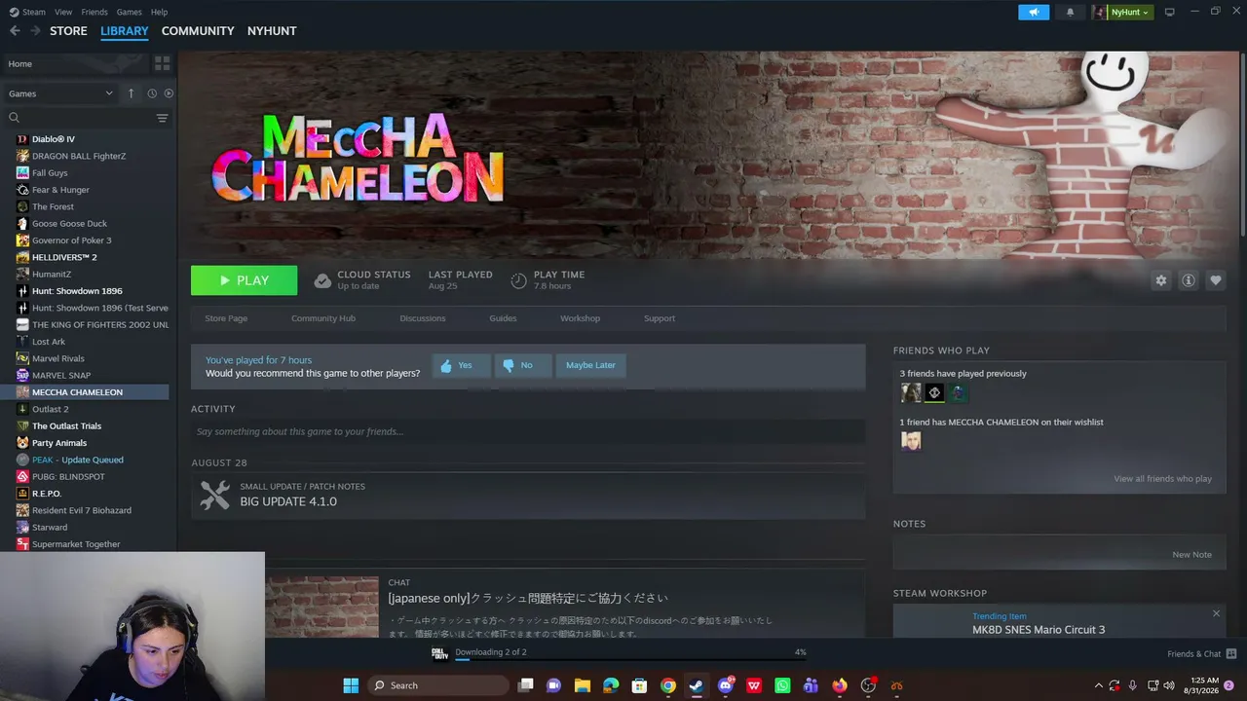Choose thumbs-down No for recommendation
The height and width of the screenshot is (701, 1247).
(522, 365)
